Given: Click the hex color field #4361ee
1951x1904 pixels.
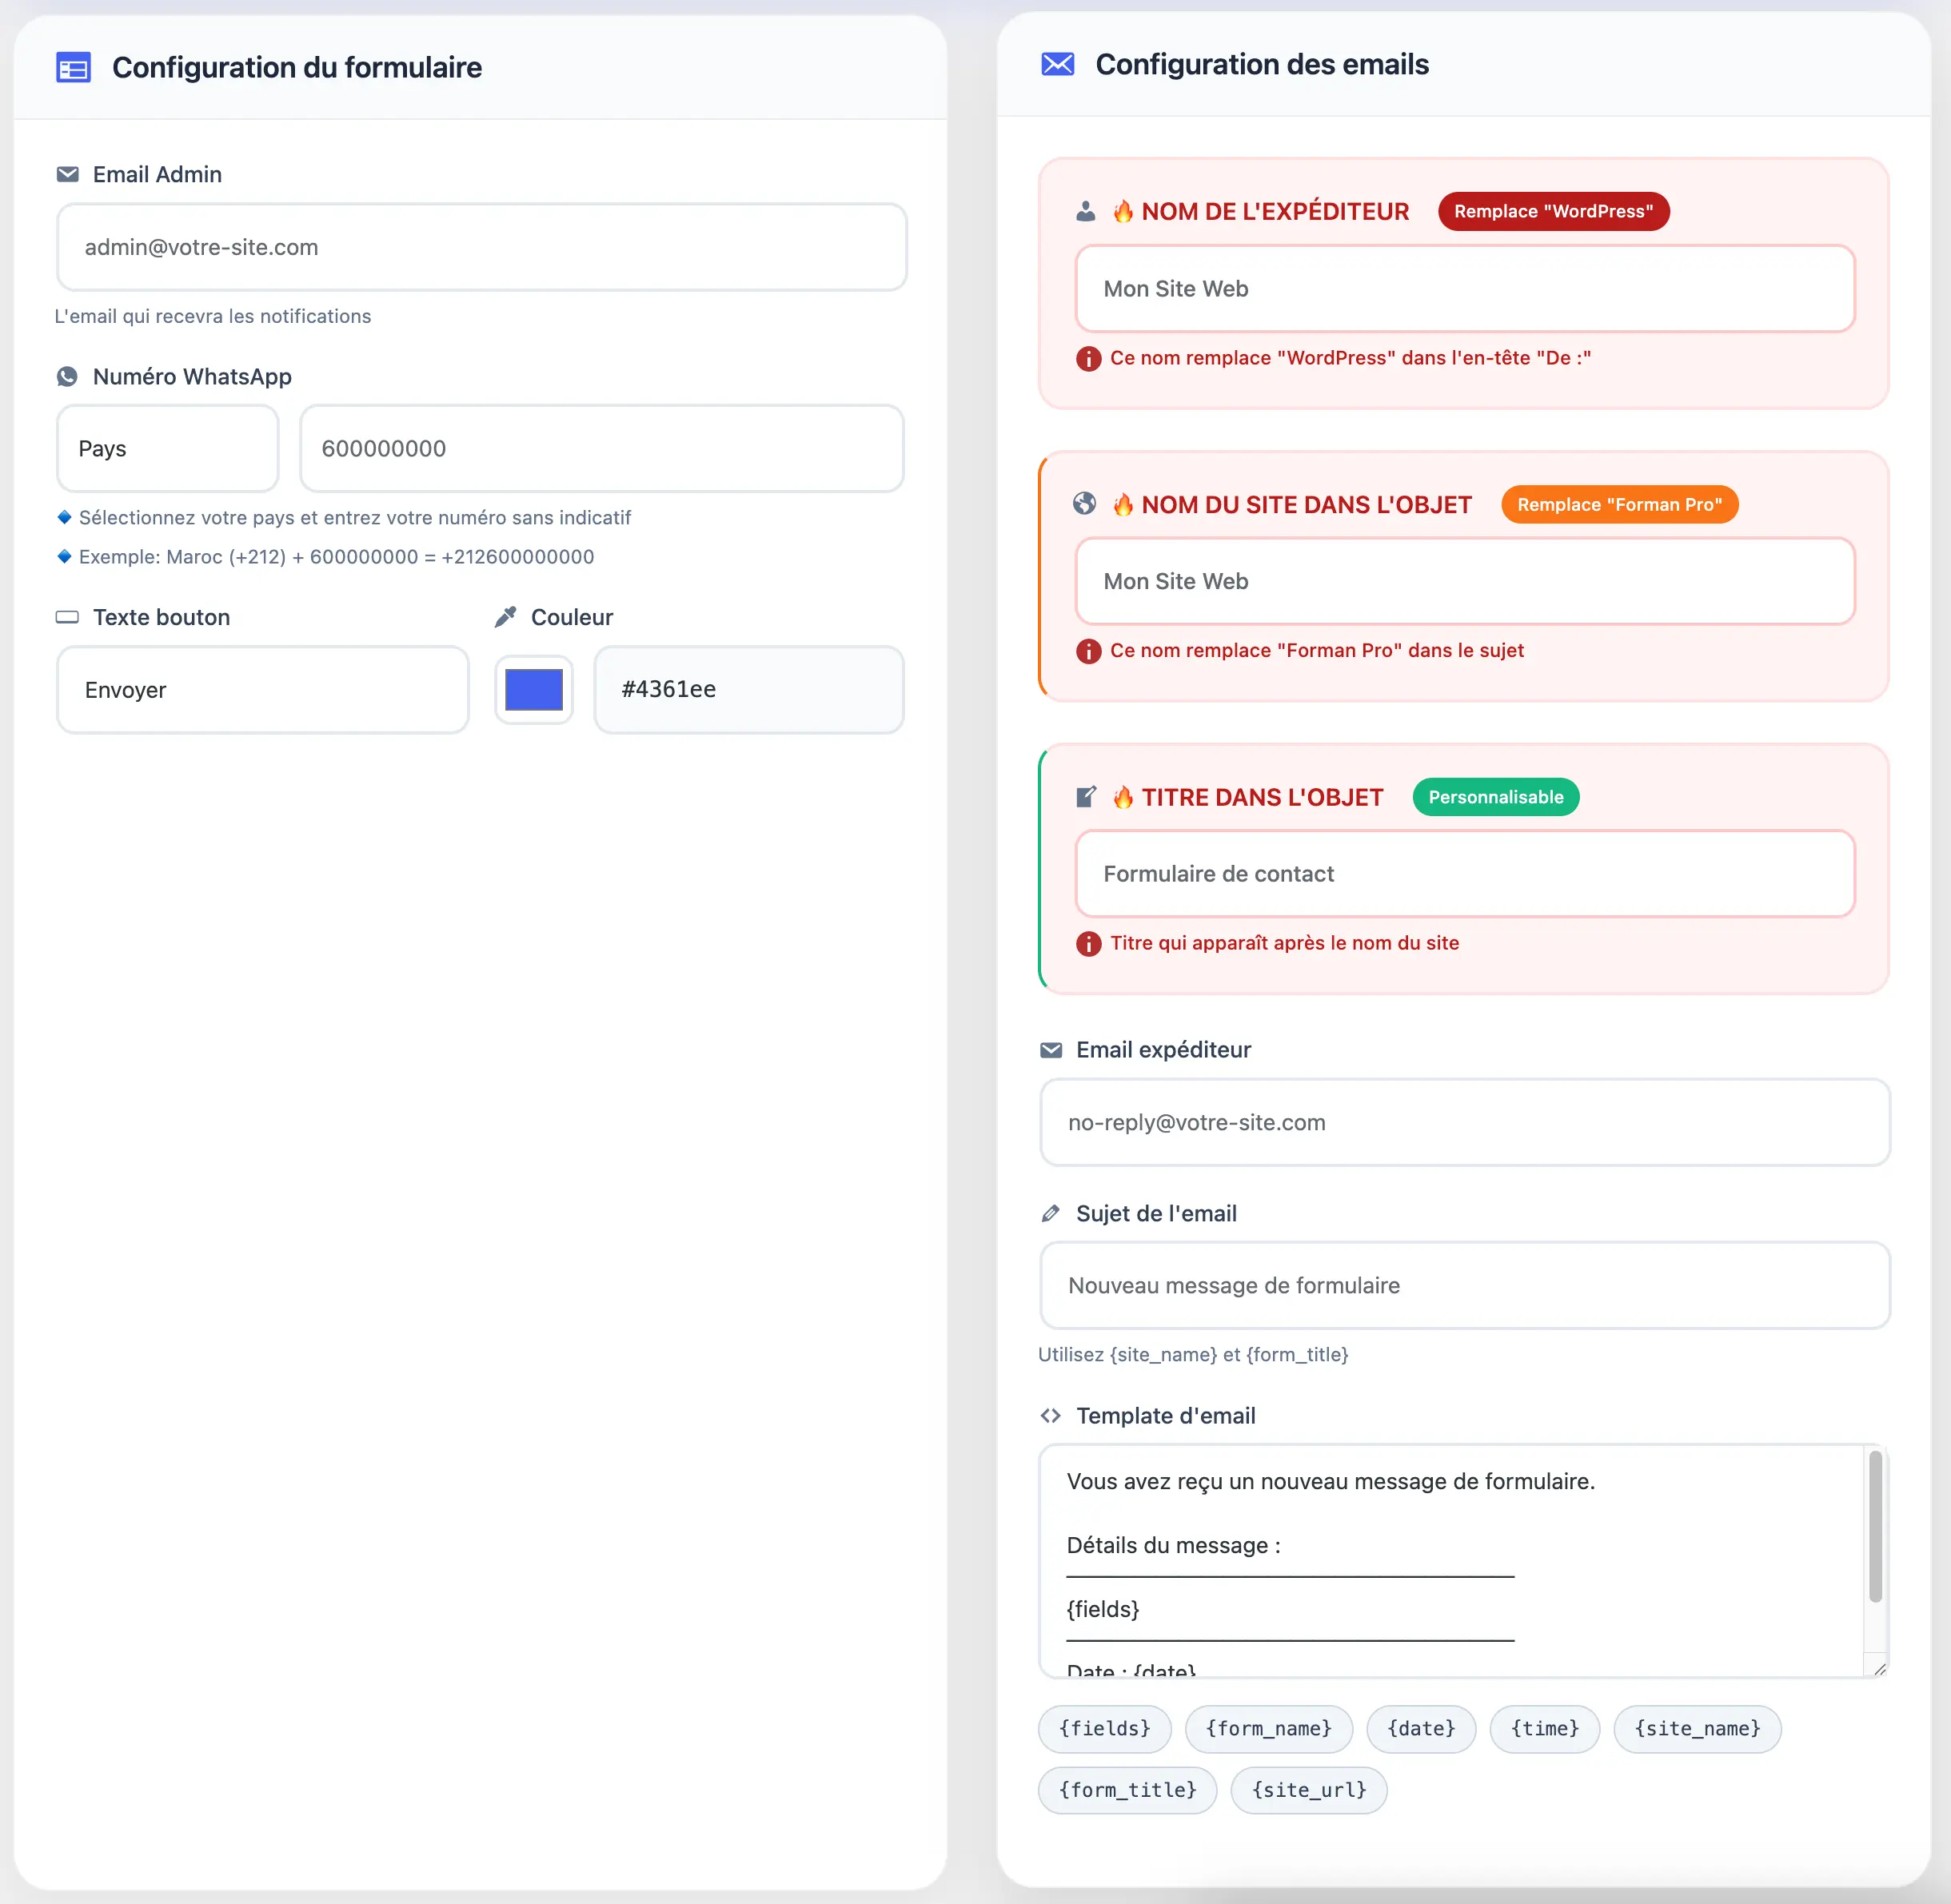Looking at the screenshot, I should [x=748, y=690].
